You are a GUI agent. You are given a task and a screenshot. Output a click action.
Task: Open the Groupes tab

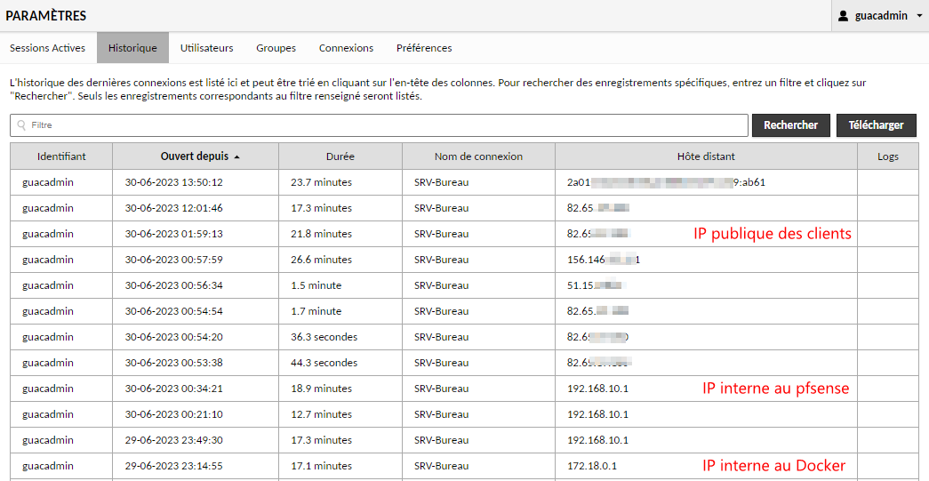pyautogui.click(x=276, y=48)
